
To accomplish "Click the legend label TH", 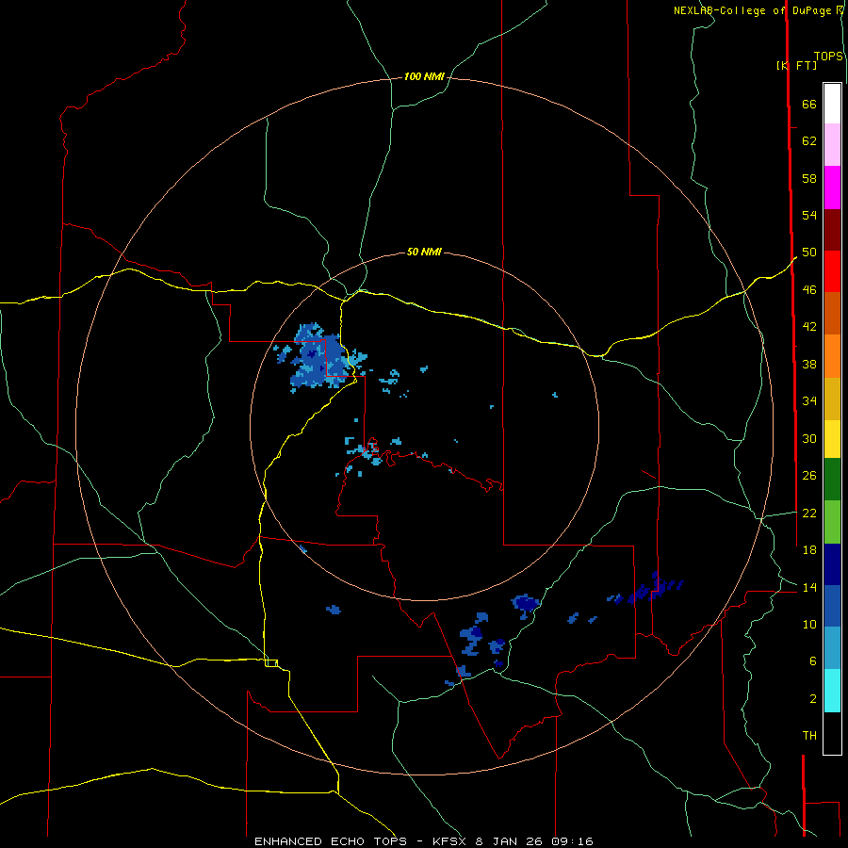I will pos(809,736).
